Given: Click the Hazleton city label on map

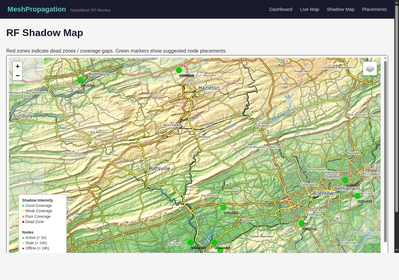Looking at the screenshot, I should (209, 88).
